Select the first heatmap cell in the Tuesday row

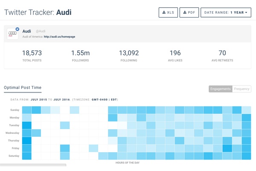pyautogui.click(x=27, y=125)
